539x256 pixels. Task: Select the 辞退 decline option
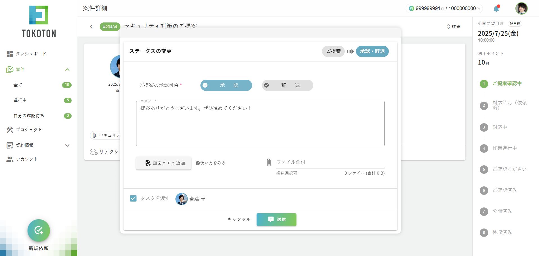pos(287,85)
